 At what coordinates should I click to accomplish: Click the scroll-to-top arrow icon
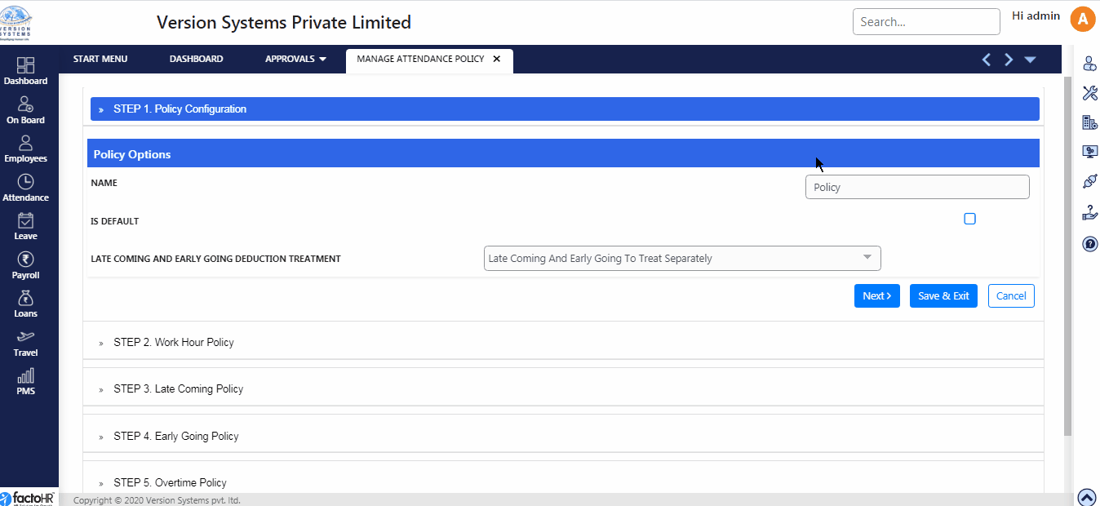(1086, 497)
